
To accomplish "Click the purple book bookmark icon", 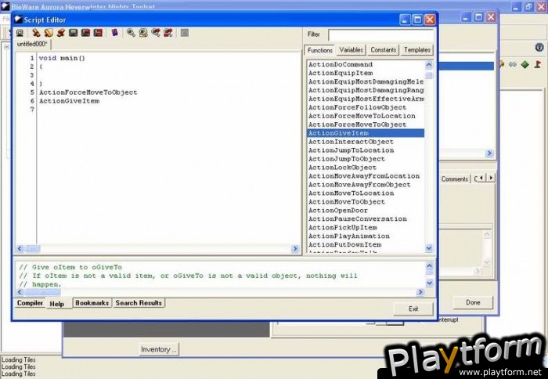I will 114,33.
